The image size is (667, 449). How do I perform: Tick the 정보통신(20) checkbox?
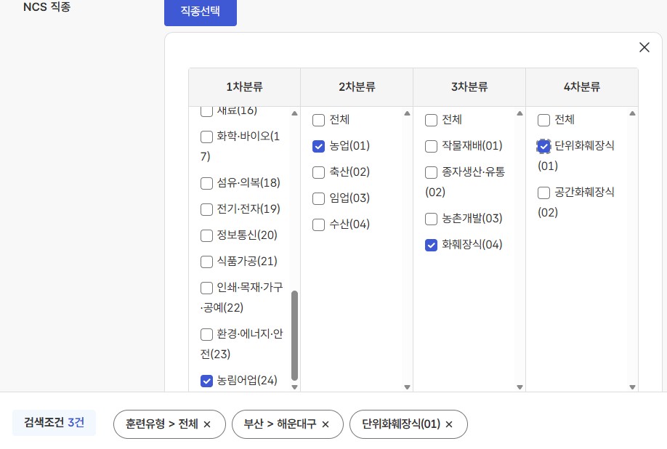click(207, 235)
